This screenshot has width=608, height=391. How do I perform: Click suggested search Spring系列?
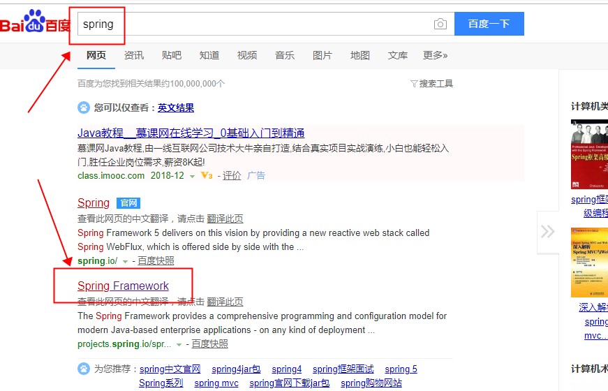click(161, 383)
